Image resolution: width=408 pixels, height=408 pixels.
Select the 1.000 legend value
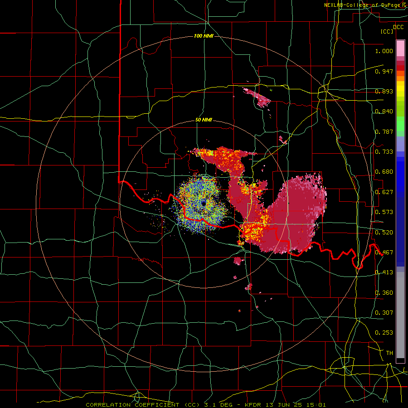[384, 51]
